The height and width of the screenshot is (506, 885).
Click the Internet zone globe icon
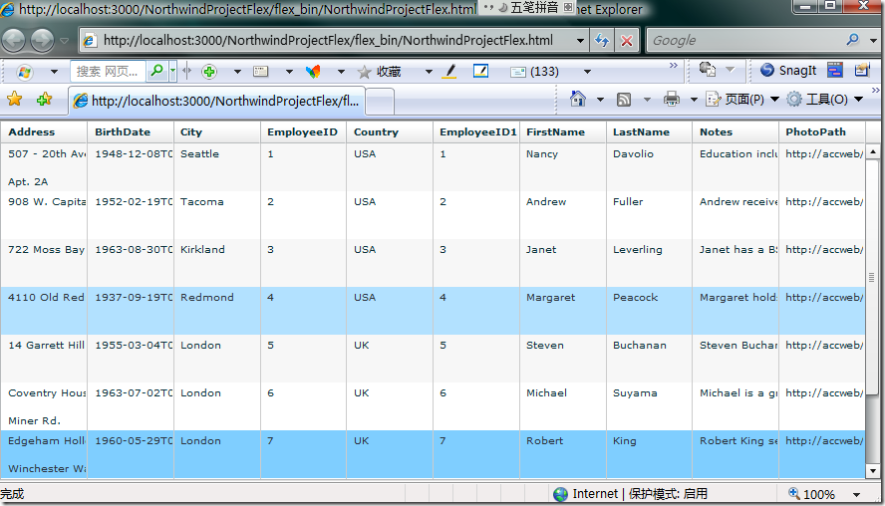pyautogui.click(x=560, y=494)
